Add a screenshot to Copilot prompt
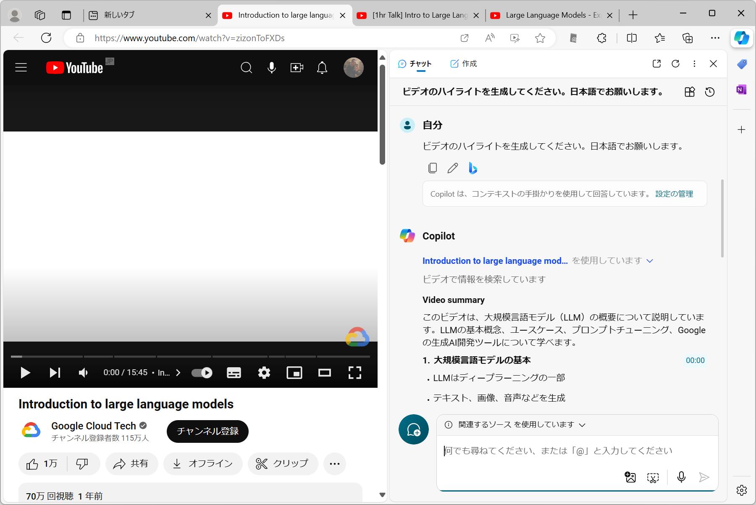The width and height of the screenshot is (756, 505). click(x=653, y=477)
